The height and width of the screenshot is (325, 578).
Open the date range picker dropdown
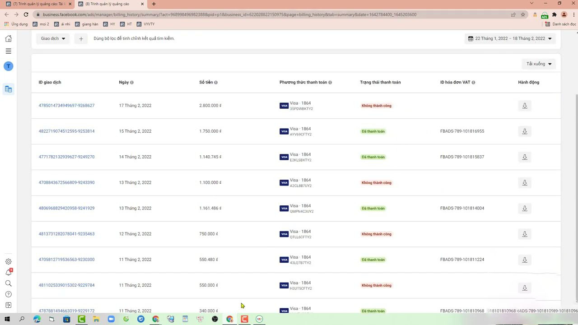tap(510, 39)
